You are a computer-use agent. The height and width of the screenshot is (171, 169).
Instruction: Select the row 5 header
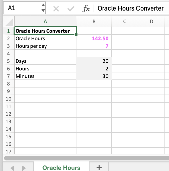click(x=9, y=61)
